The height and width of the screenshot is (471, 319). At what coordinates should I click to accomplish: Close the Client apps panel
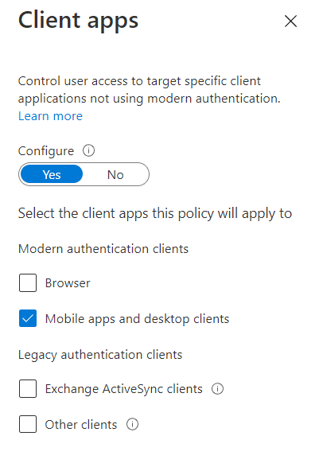pyautogui.click(x=290, y=21)
